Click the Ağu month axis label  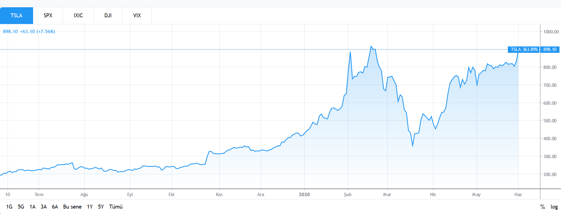[x=84, y=195]
